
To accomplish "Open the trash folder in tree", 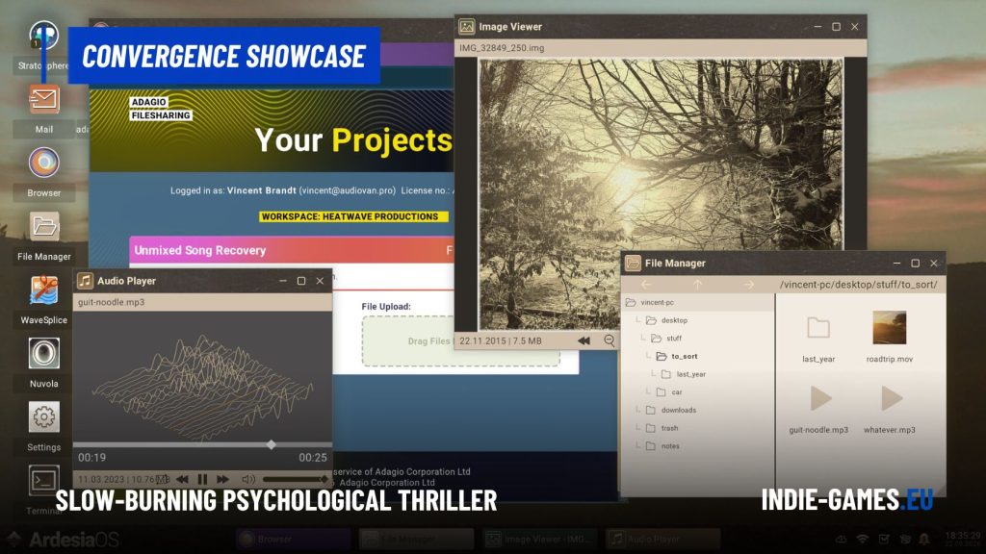I will [x=669, y=428].
